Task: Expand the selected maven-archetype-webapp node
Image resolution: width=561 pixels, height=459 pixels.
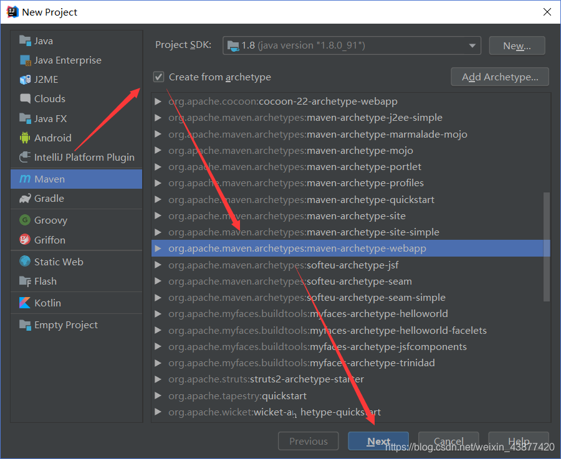Action: (158, 248)
